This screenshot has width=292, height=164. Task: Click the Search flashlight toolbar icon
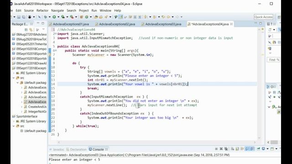[106, 17]
